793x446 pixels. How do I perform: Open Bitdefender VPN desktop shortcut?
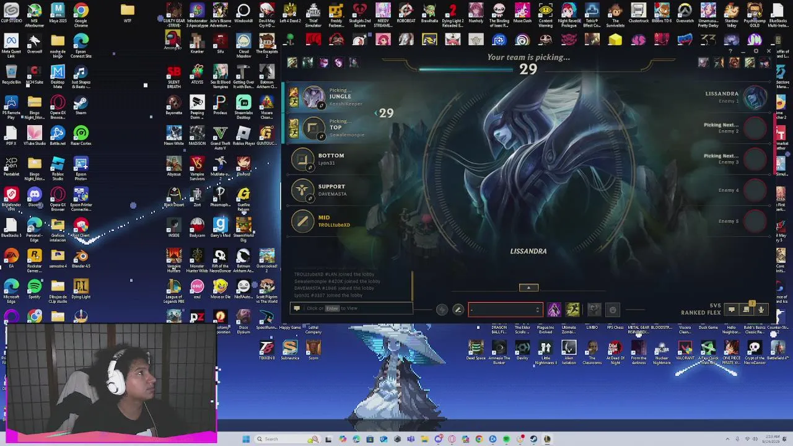pos(11,199)
